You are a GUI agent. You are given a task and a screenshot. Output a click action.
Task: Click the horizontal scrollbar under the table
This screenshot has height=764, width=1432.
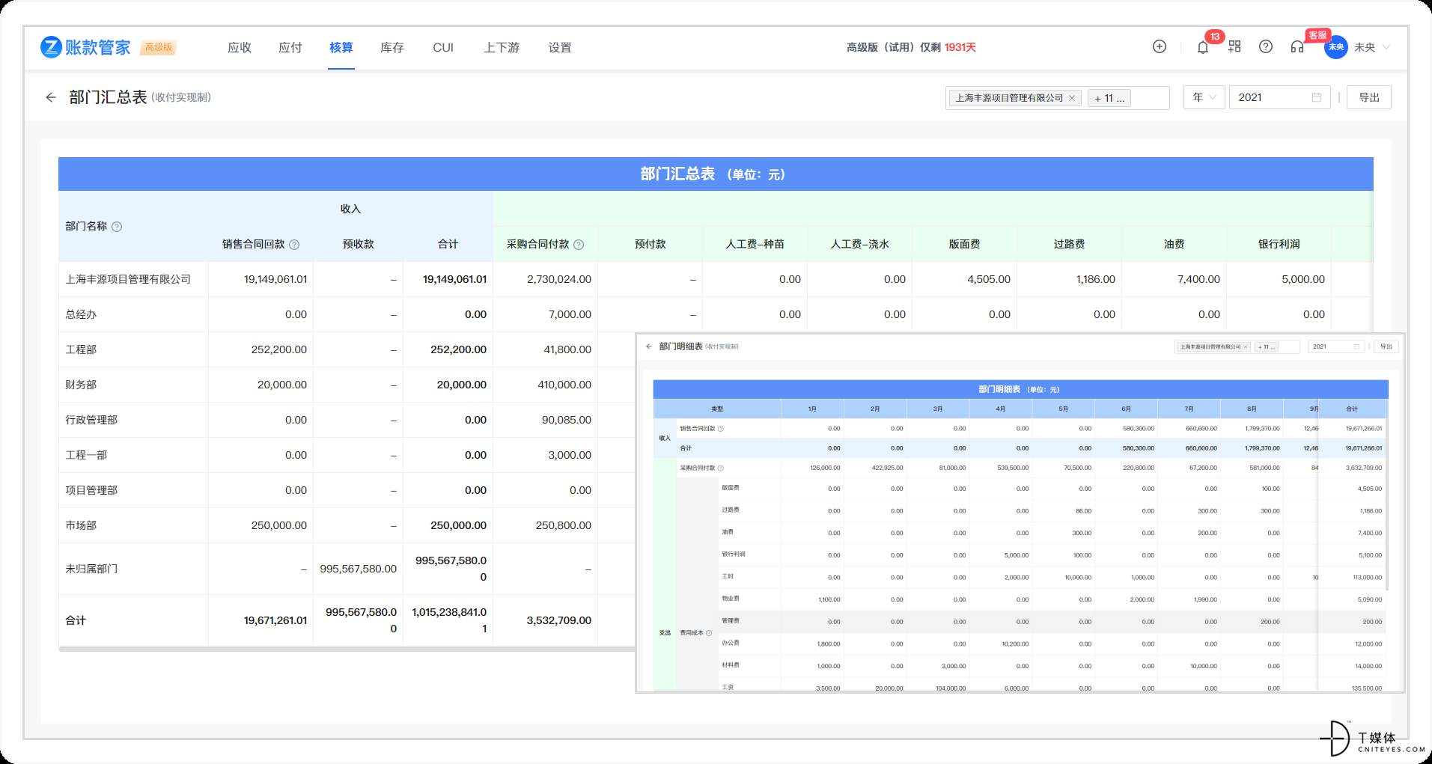click(347, 650)
